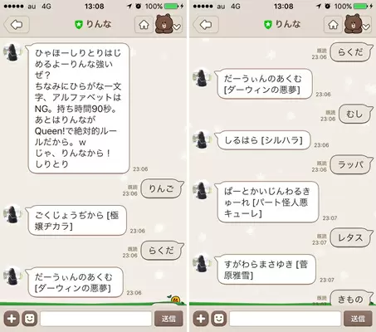Tap the back arrow in left chat
The image size is (376, 332).
(17, 25)
